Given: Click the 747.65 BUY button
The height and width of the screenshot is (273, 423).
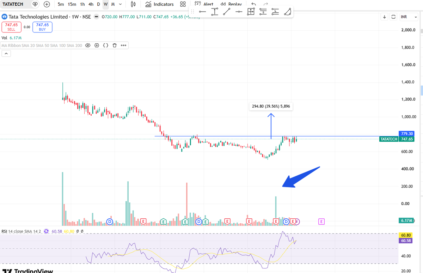Looking at the screenshot, I should 42,27.
